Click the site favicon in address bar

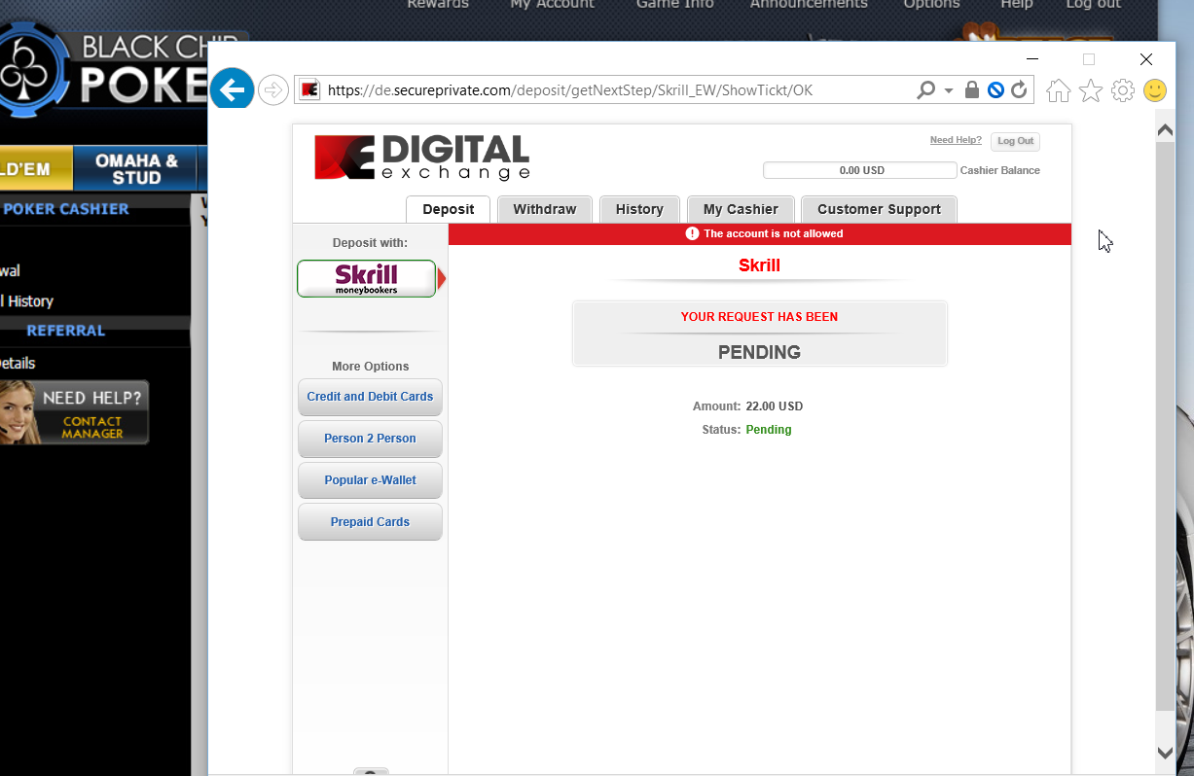309,90
